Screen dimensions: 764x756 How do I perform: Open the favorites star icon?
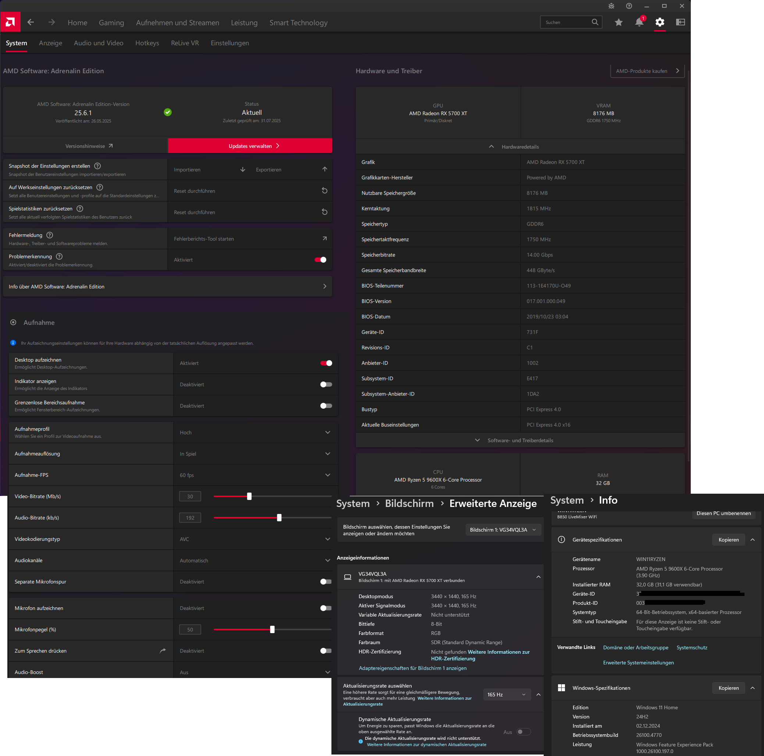(618, 22)
